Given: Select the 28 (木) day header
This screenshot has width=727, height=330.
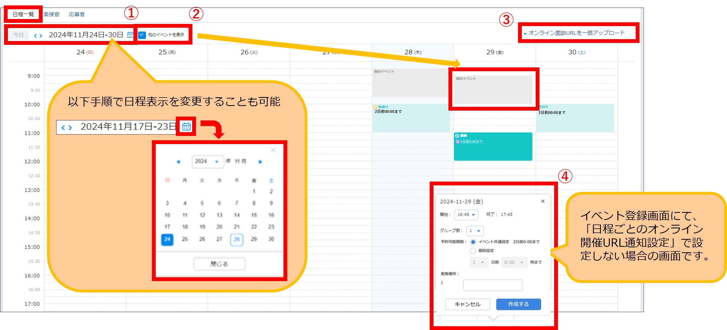Looking at the screenshot, I should tap(413, 52).
